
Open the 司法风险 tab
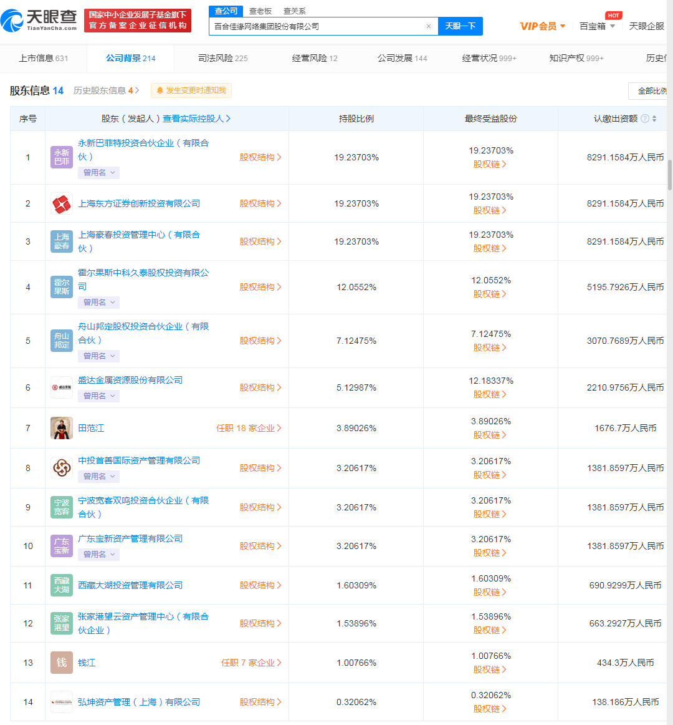(x=223, y=58)
